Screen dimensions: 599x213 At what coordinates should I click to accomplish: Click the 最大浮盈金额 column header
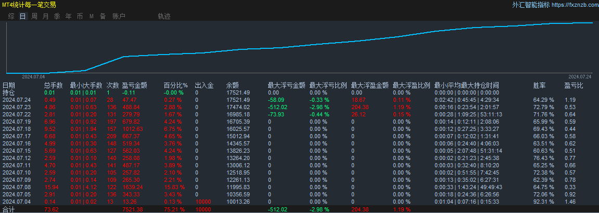click(x=370, y=85)
